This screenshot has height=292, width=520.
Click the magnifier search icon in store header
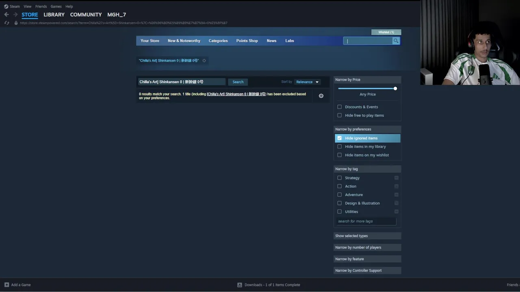(x=396, y=41)
